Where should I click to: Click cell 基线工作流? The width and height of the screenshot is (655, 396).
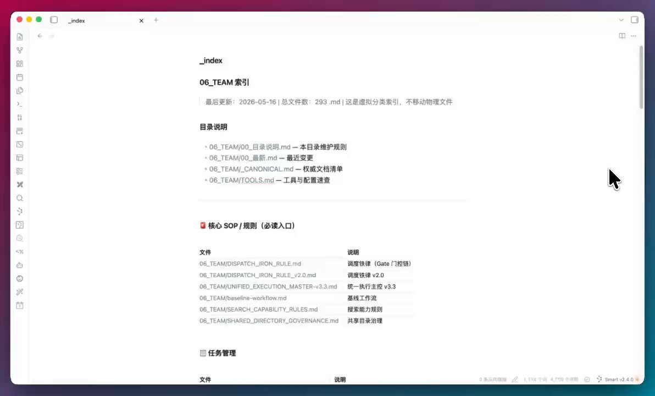tap(362, 298)
